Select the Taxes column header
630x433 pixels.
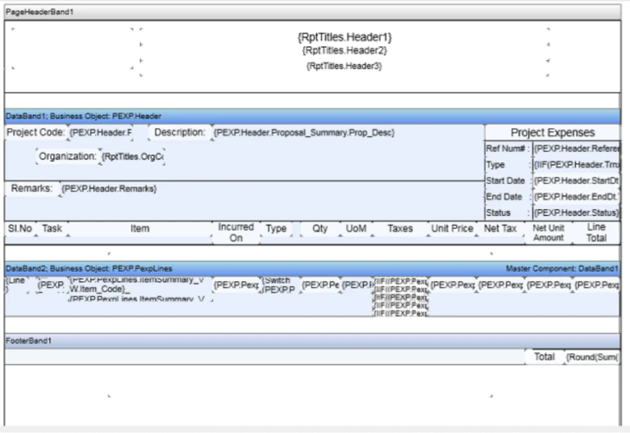(x=400, y=228)
